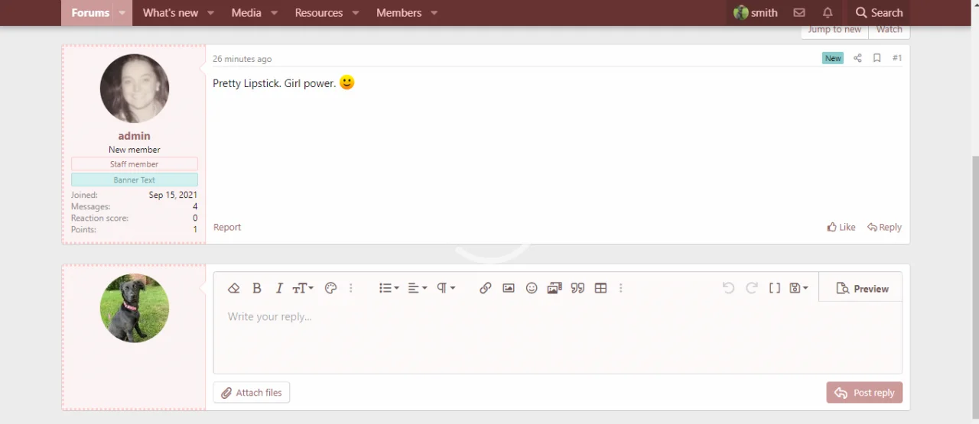979x424 pixels.
Task: Toggle BB code mode brackets
Action: 774,288
